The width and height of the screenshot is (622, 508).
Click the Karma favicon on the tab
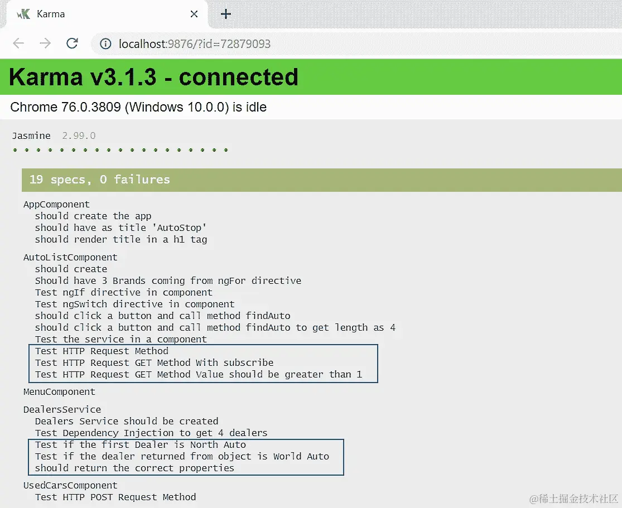point(23,14)
